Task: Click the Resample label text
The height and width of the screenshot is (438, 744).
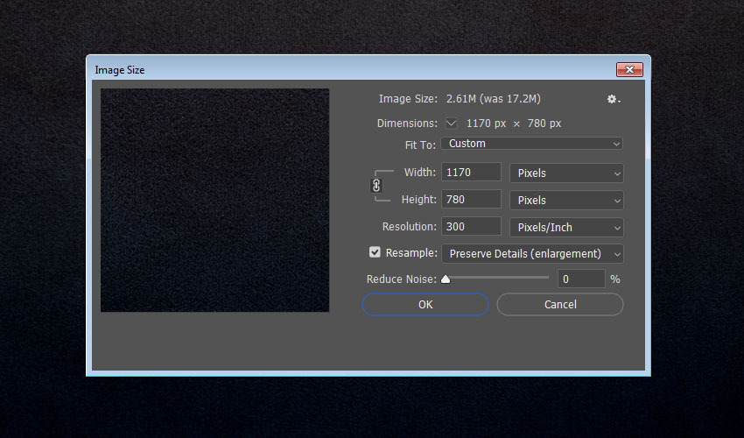Action: pos(411,253)
